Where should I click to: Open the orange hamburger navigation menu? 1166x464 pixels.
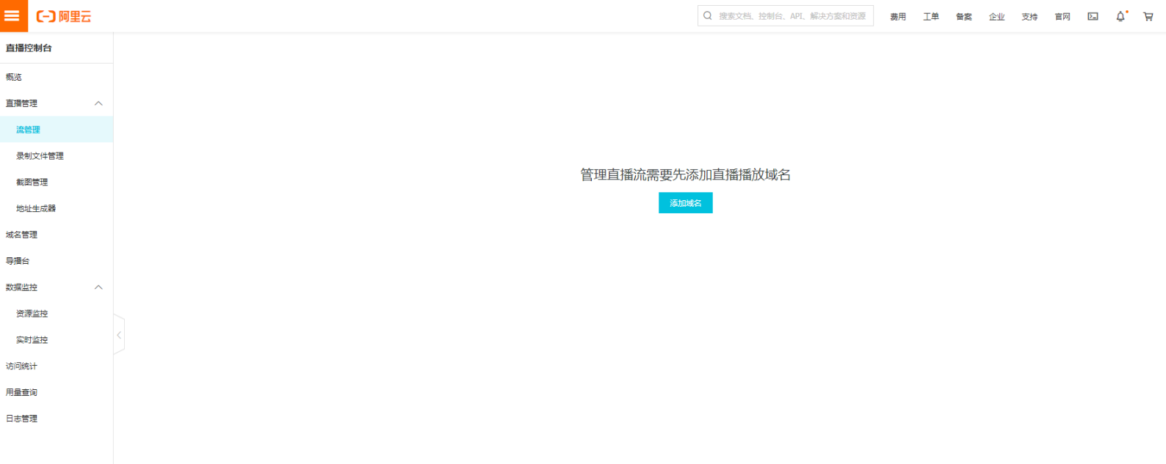(x=13, y=15)
